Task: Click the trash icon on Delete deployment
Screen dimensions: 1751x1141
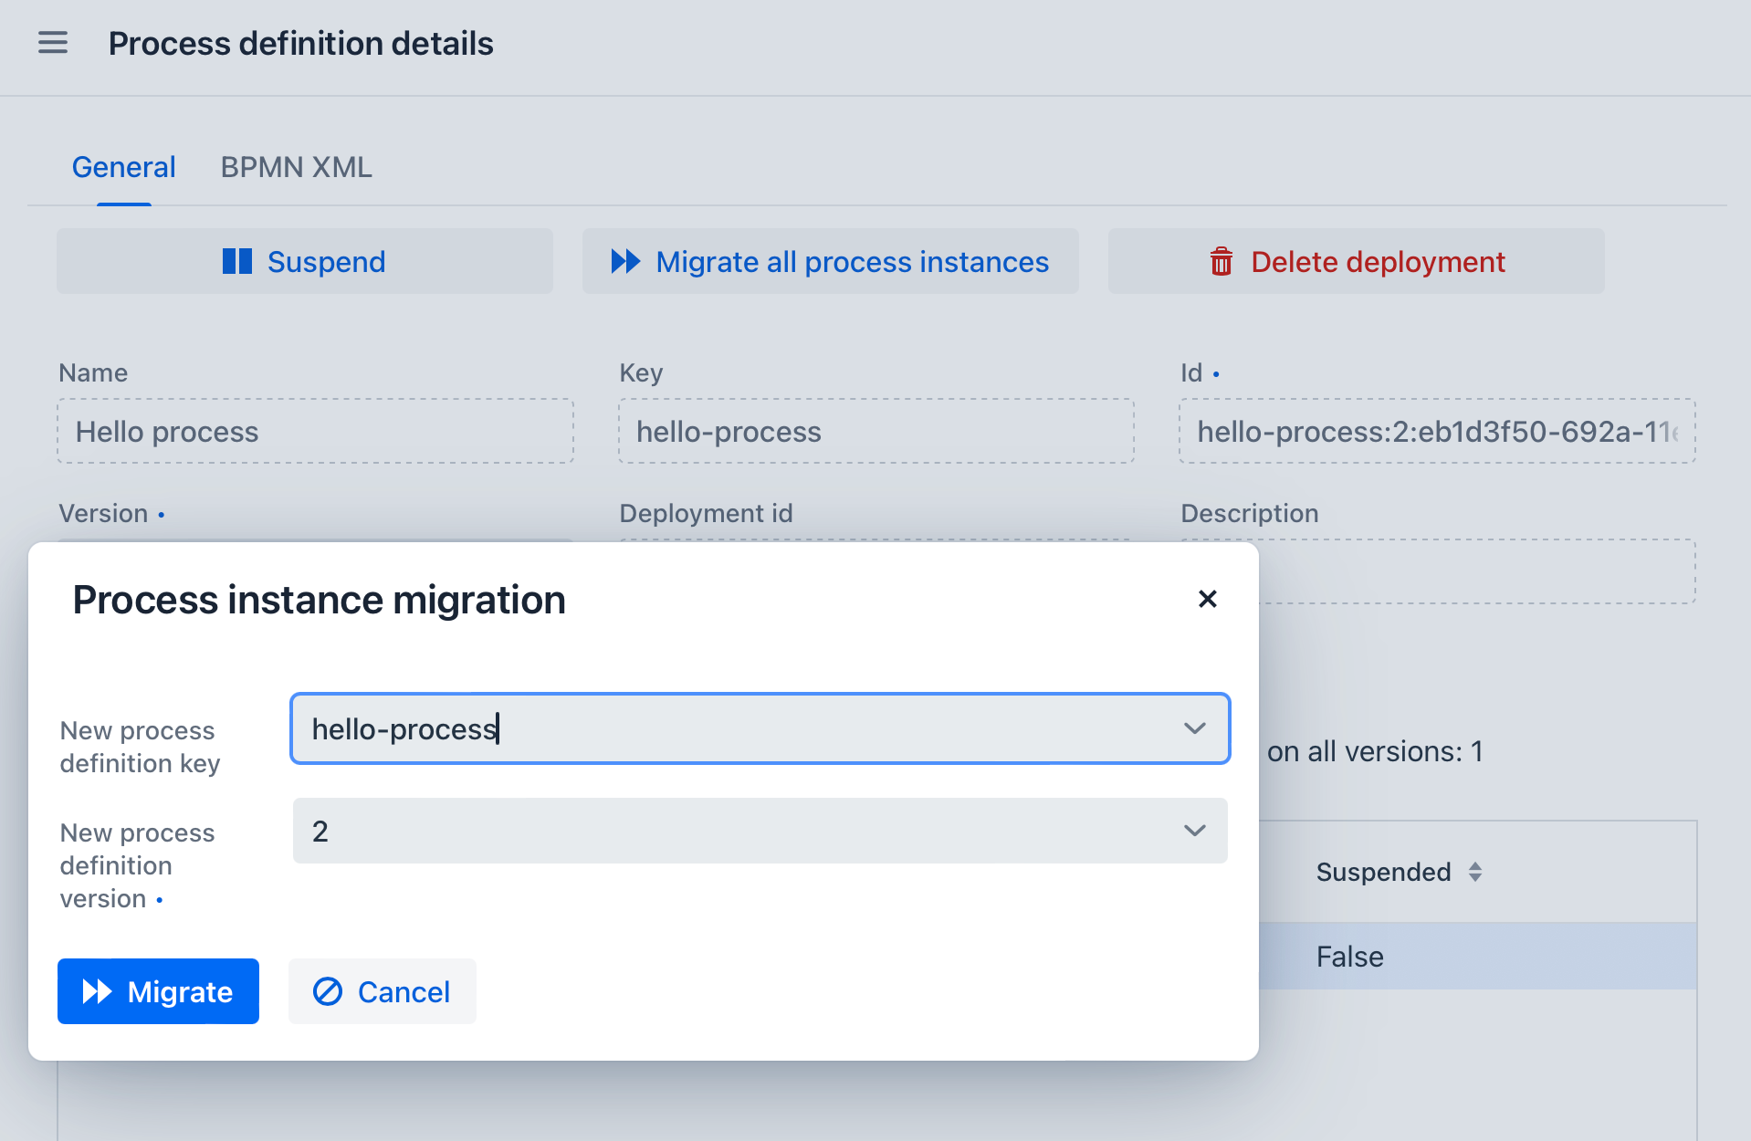Action: click(1221, 261)
